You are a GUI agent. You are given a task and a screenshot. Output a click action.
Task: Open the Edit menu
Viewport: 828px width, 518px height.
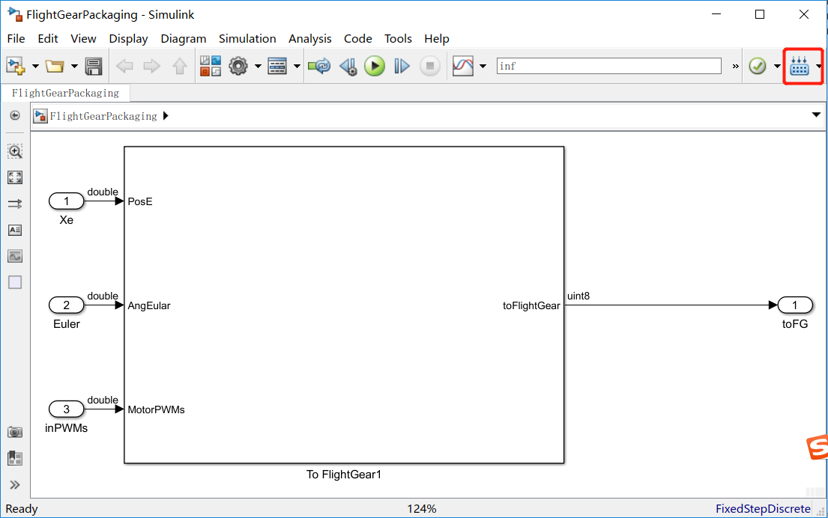click(x=47, y=38)
